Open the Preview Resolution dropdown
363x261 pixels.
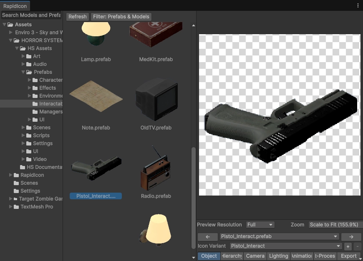coord(260,225)
